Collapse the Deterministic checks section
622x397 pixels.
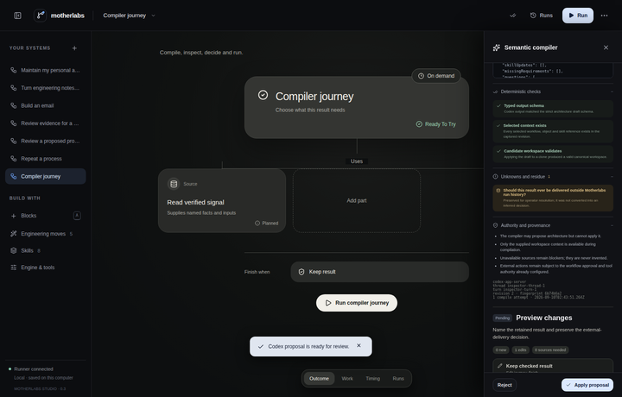pos(612,91)
